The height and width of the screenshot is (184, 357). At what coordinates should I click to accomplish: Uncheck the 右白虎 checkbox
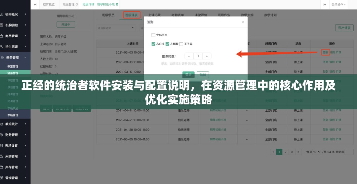153,44
